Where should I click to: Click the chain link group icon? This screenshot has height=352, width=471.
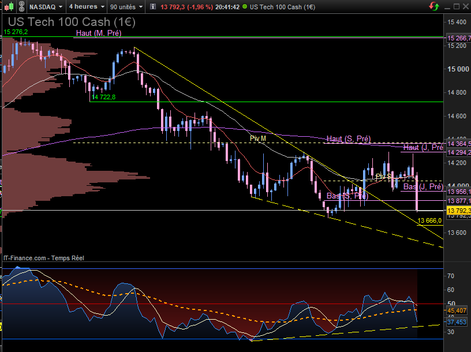tap(21, 6)
